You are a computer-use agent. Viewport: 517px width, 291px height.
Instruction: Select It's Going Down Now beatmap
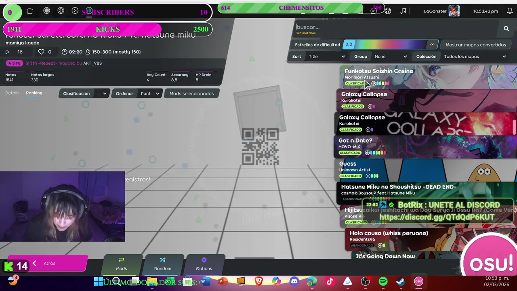coord(406,256)
